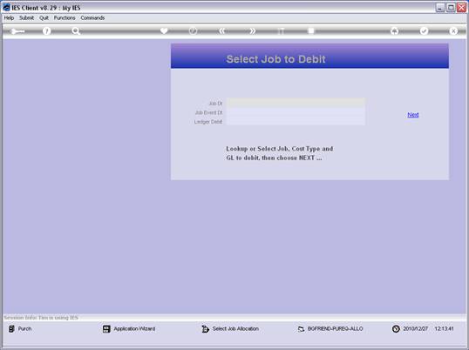The image size is (469, 350).
Task: Open the Commands menu
Action: [x=92, y=18]
